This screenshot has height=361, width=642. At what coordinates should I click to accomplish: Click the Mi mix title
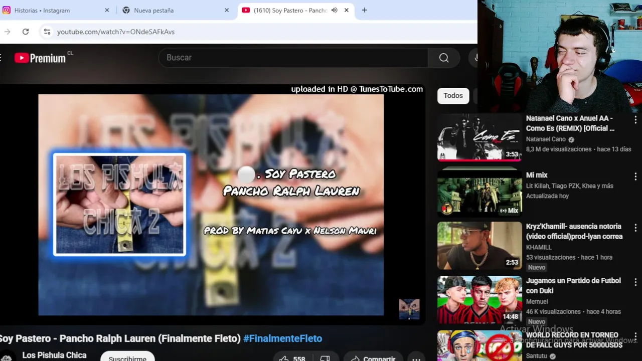(537, 175)
